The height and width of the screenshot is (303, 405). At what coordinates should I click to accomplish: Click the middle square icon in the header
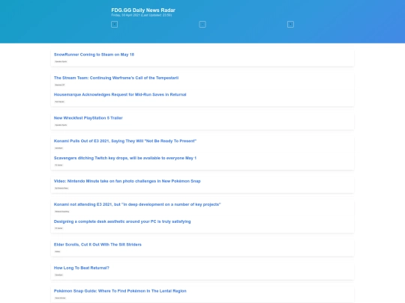pyautogui.click(x=202, y=24)
